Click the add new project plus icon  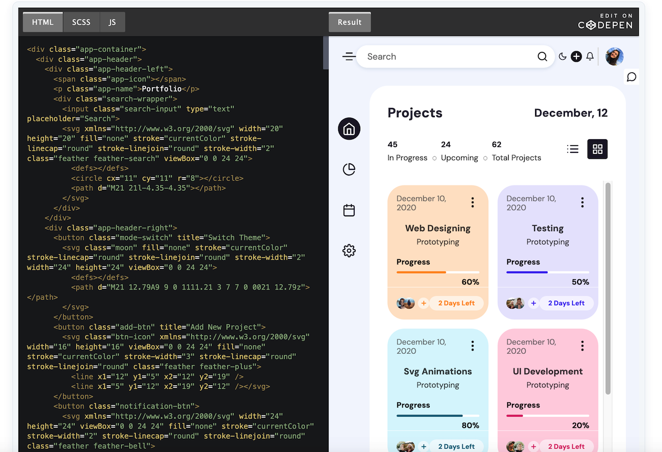(x=576, y=56)
